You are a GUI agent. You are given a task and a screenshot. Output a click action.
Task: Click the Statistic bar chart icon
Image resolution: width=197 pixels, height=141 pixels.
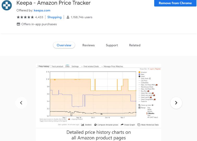82,125
